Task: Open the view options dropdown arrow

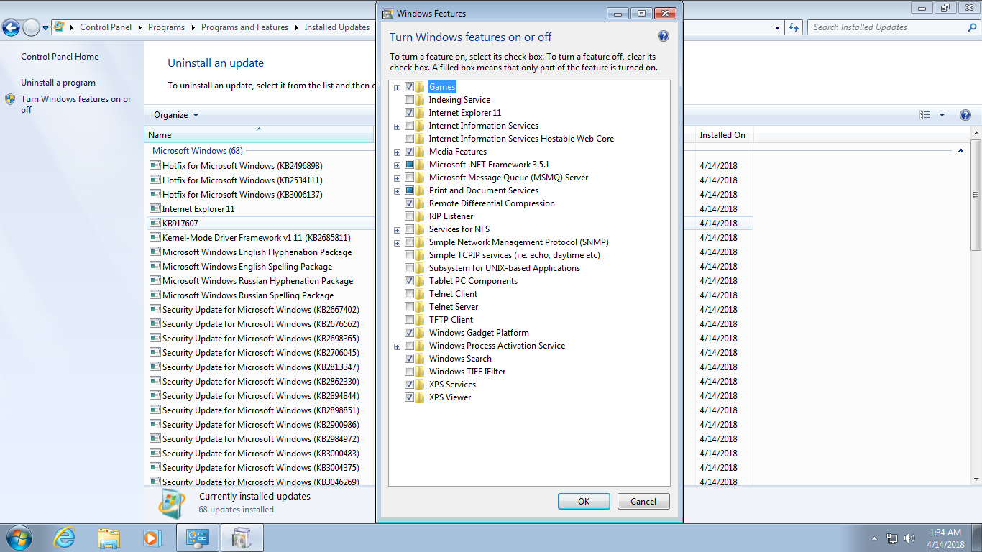Action: 942,115
